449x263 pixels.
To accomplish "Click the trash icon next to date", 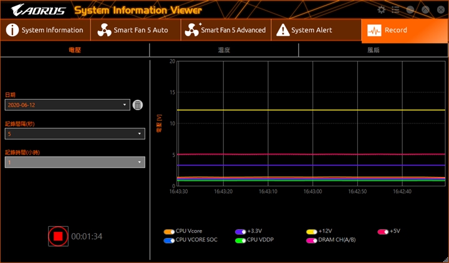I will point(138,105).
